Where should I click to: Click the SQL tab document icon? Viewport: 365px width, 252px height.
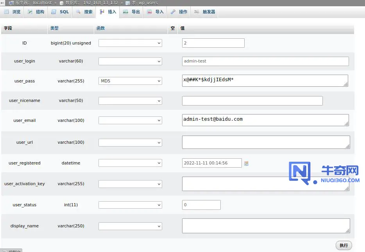tap(54, 12)
